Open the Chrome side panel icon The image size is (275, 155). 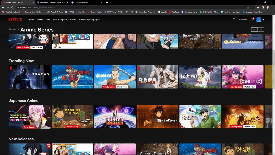tap(263, 7)
